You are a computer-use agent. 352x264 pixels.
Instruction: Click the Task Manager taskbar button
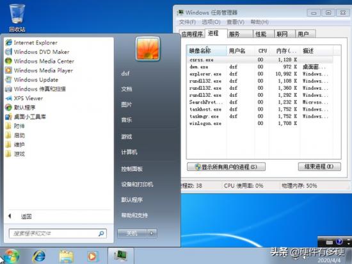pyautogui.click(x=121, y=256)
